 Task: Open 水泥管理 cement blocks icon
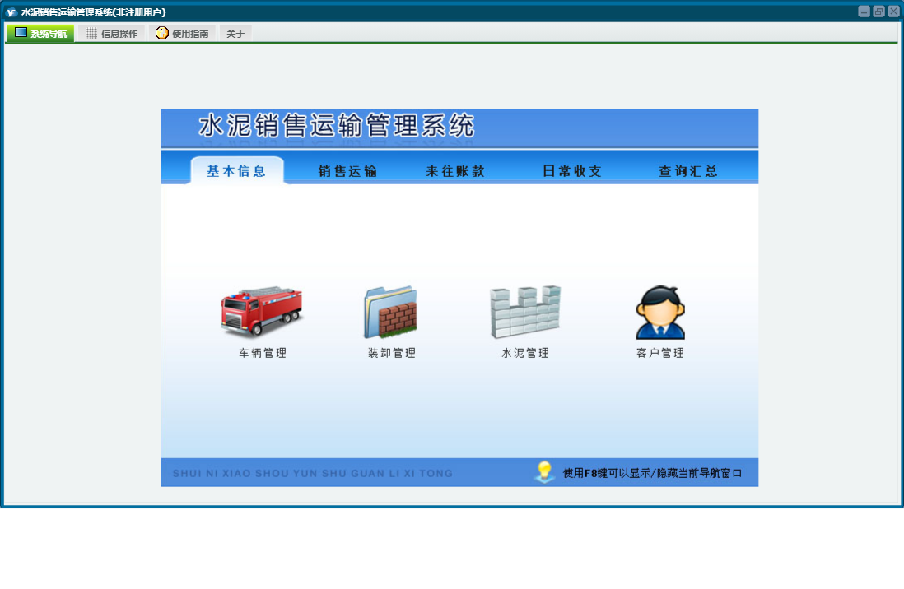pyautogui.click(x=525, y=311)
